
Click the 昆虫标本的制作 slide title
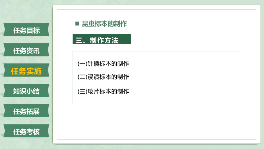104,24
